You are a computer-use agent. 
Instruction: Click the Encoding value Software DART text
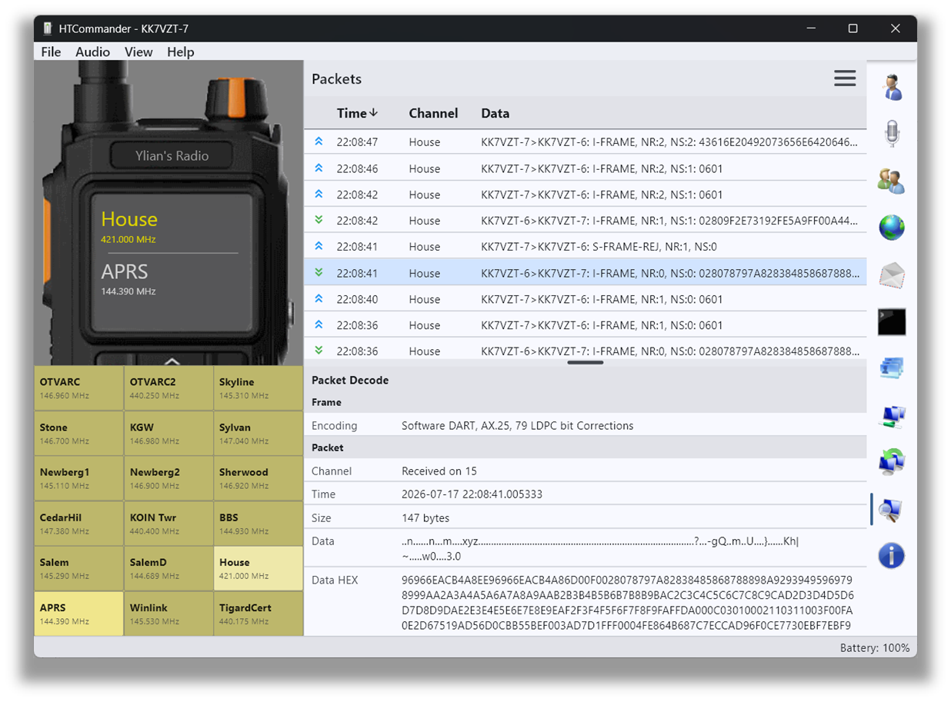pyautogui.click(x=517, y=425)
